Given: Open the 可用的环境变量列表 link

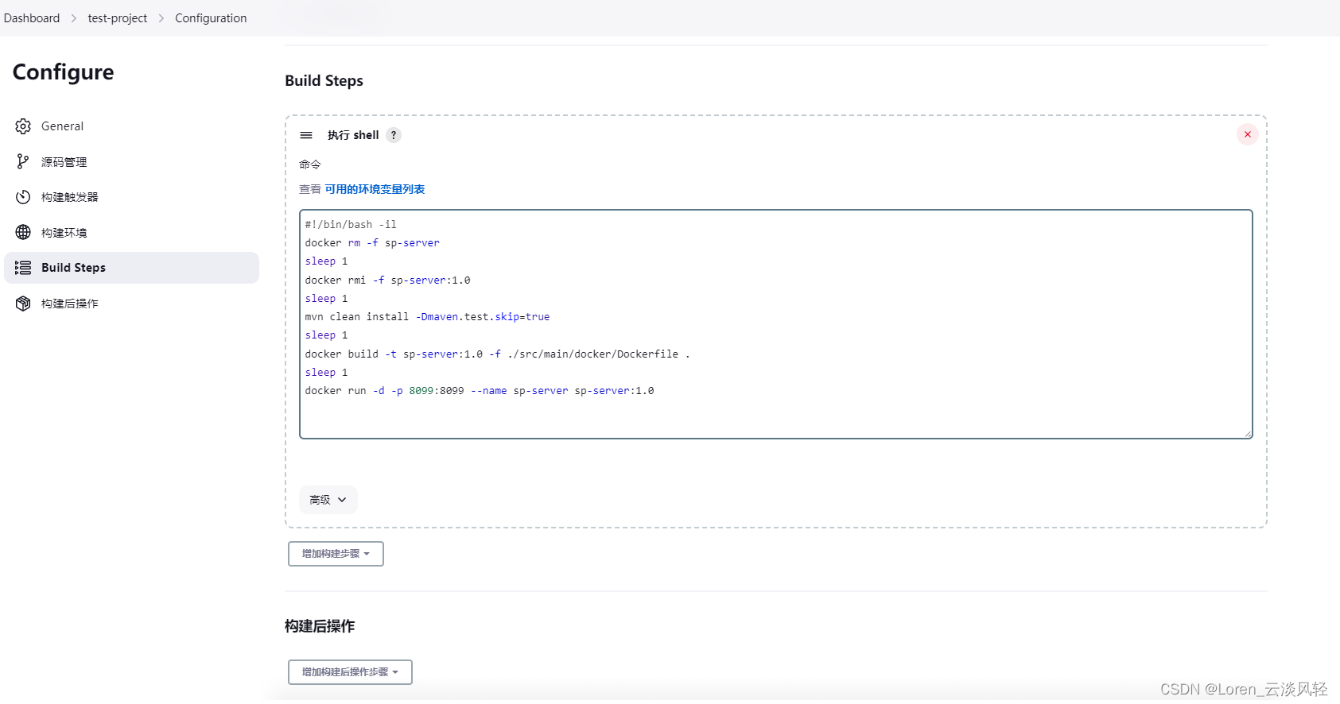Looking at the screenshot, I should click(x=375, y=189).
